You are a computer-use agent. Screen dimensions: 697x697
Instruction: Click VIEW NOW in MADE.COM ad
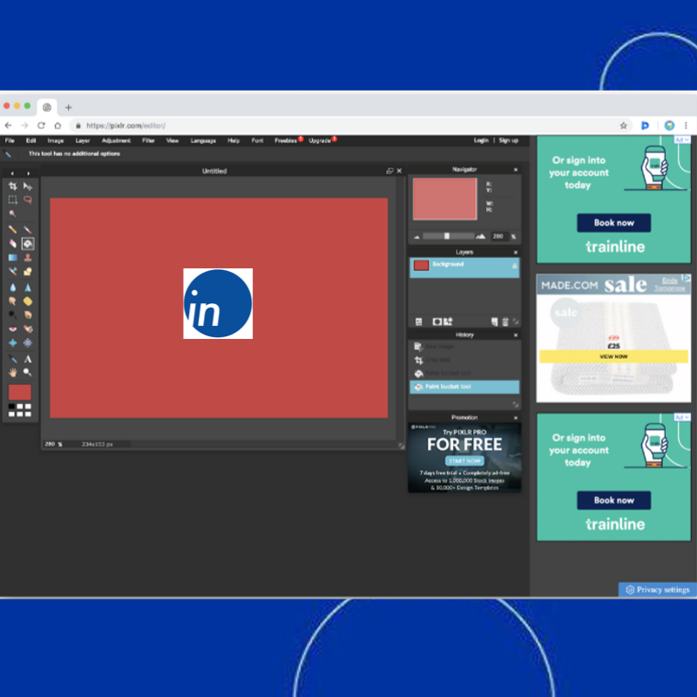tap(613, 356)
